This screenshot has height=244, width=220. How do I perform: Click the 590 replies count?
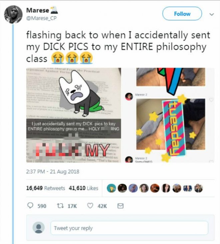point(42,206)
